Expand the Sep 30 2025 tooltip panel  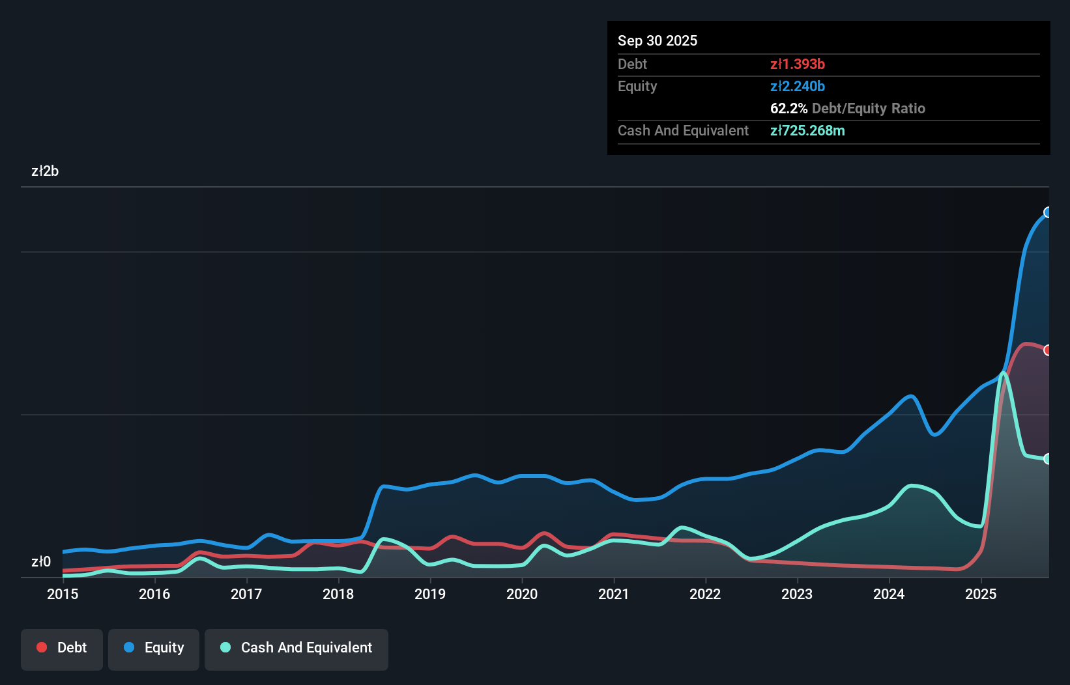click(x=658, y=40)
